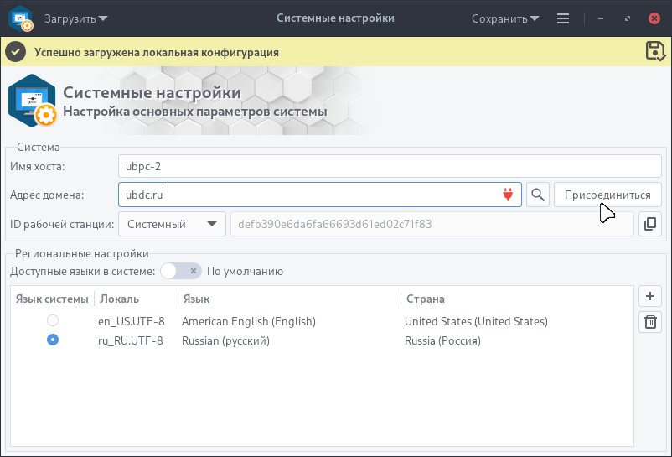This screenshot has height=457, width=672.
Task: Focus the Имя хоста input field
Action: [x=390, y=166]
